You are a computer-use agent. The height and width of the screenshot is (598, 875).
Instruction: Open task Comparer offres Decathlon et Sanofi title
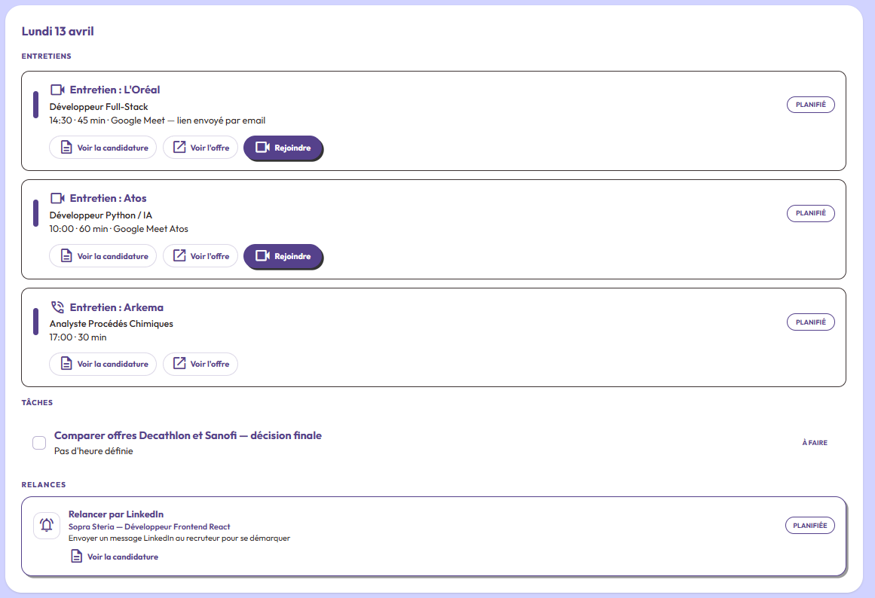[188, 435]
